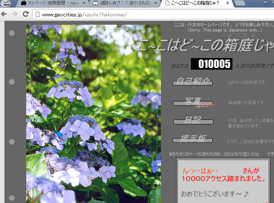Image resolution: width=274 pixels, height=203 pixels.
Task: Click the text 10000アクセス踏まれました。
Action: pyautogui.click(x=224, y=178)
